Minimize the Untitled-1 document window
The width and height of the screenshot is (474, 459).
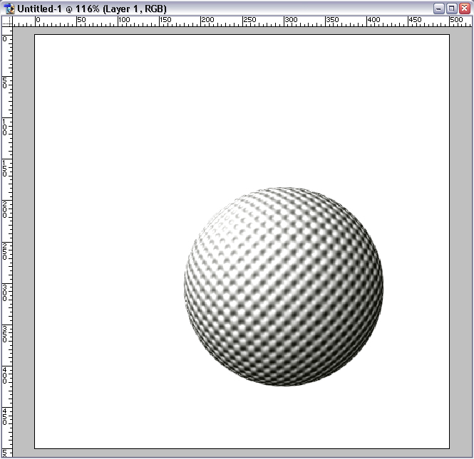coord(439,8)
